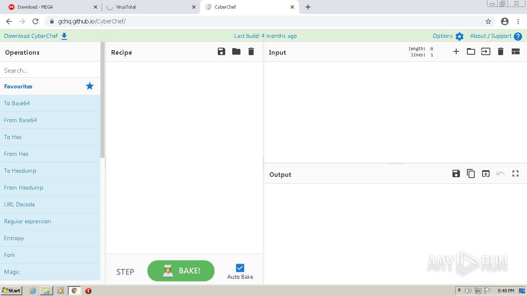Click the BAKE! button

pos(181,271)
